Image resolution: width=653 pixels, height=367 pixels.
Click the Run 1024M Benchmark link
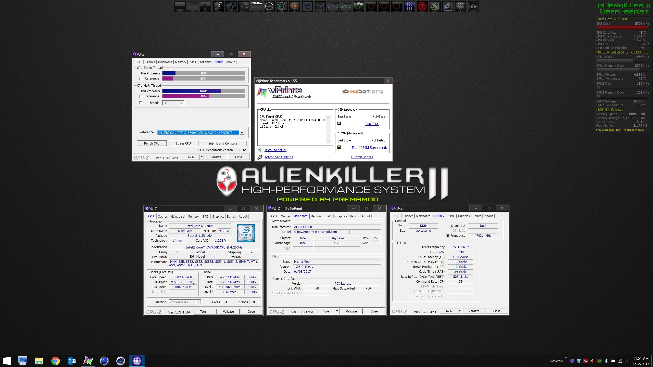pos(369,148)
